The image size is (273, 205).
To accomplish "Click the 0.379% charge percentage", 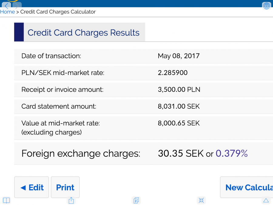I will (231, 153).
